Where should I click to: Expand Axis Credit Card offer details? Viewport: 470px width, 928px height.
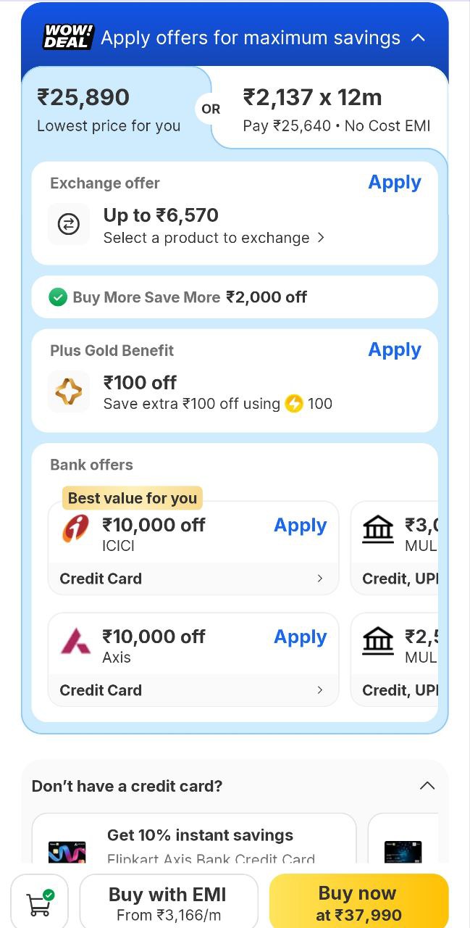click(319, 690)
